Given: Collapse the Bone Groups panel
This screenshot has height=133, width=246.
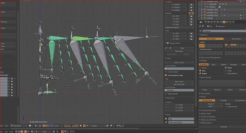Looking at the screenshot, I should click(x=205, y=78).
